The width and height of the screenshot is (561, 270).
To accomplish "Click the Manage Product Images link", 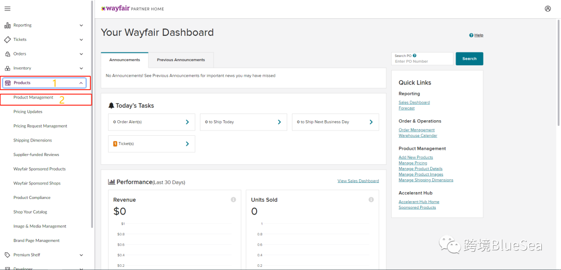I will pyautogui.click(x=421, y=174).
